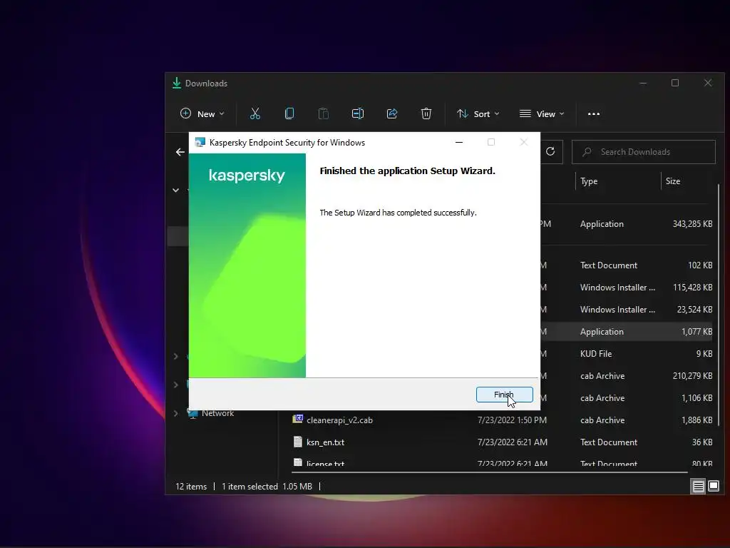Expand the Network tree node
730x548 pixels.
coord(175,413)
